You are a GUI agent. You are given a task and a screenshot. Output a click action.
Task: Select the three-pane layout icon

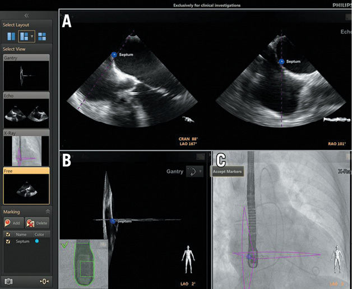point(24,36)
